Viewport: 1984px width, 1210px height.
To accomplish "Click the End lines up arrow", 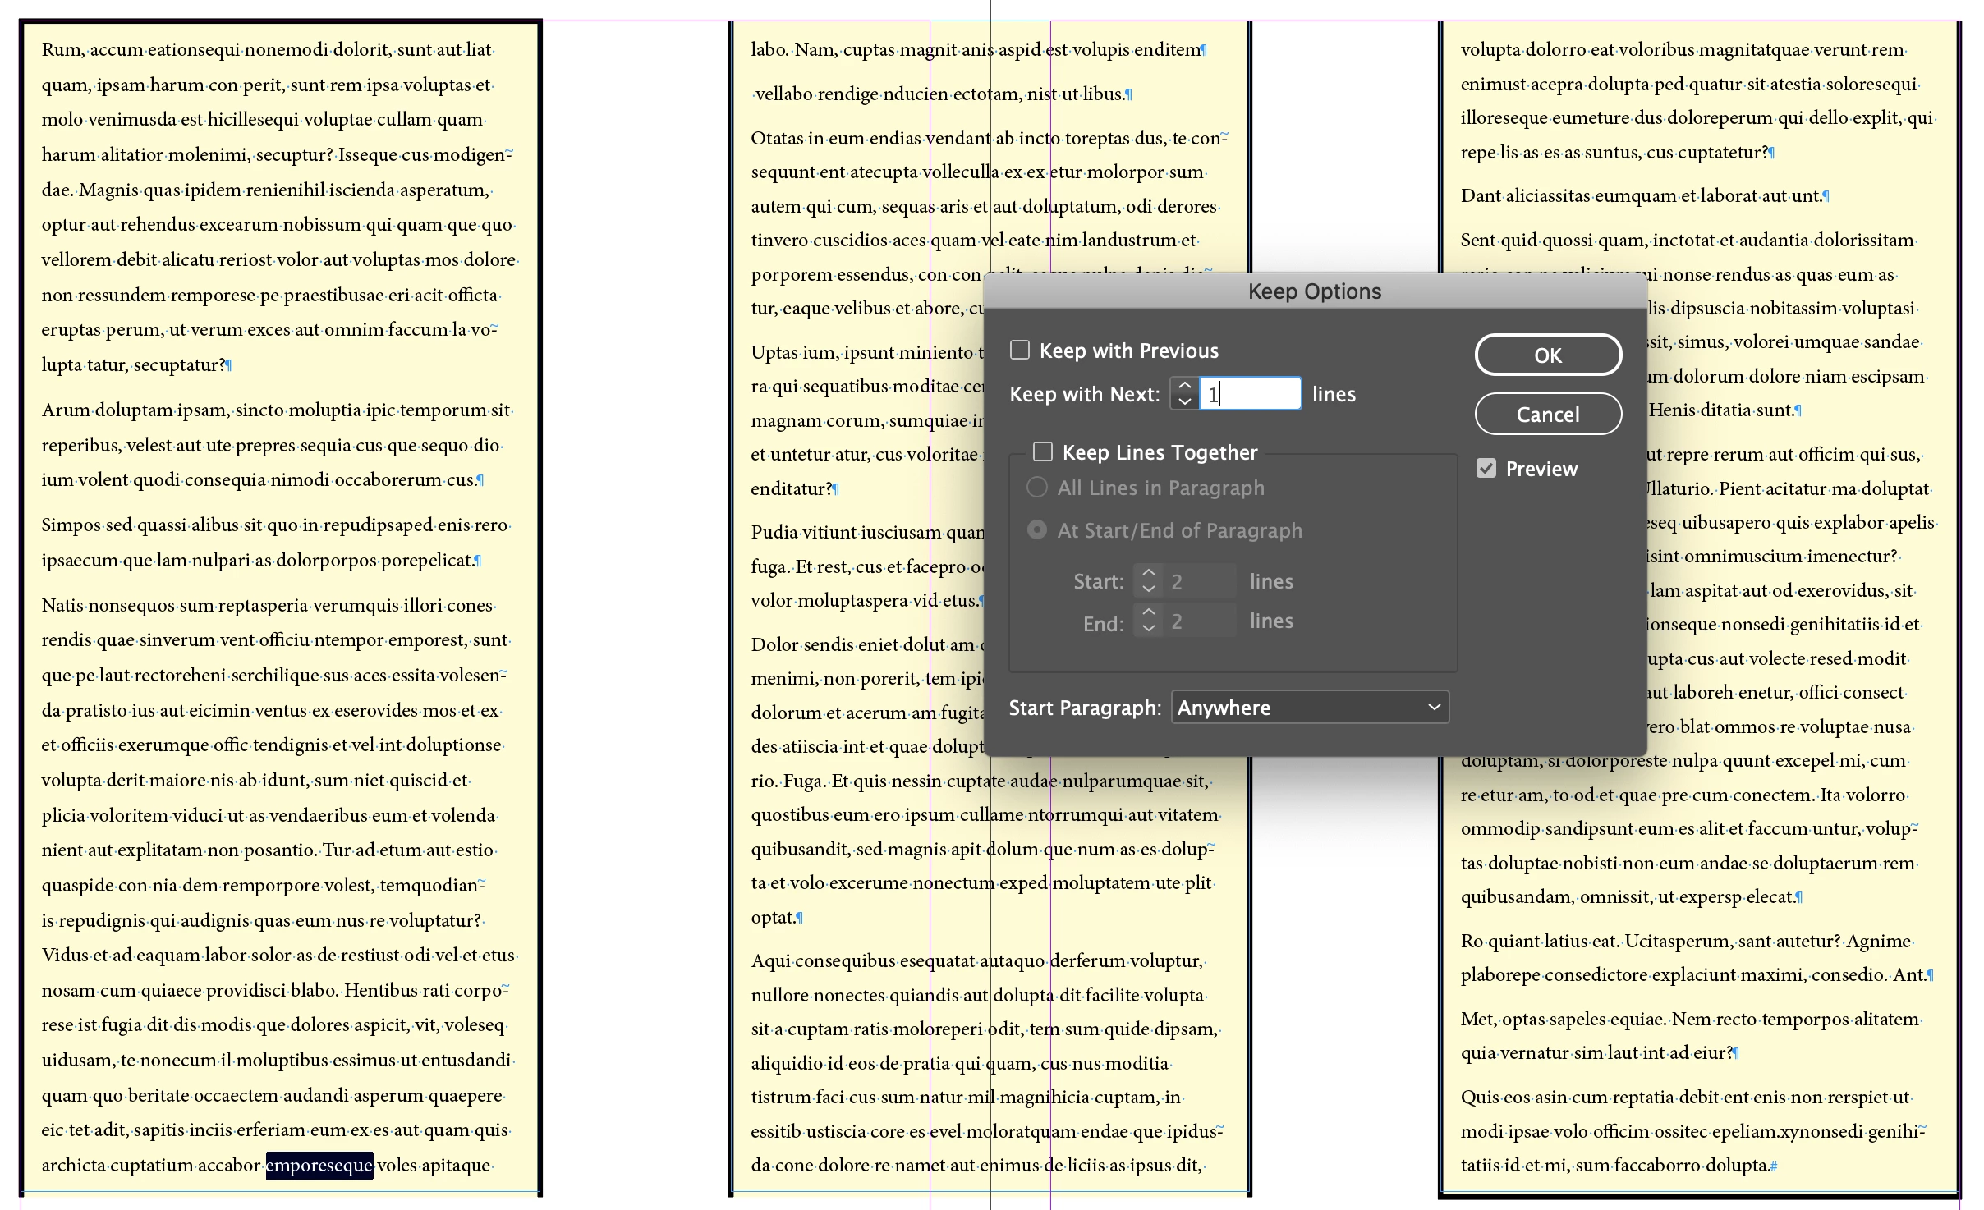I will point(1148,612).
